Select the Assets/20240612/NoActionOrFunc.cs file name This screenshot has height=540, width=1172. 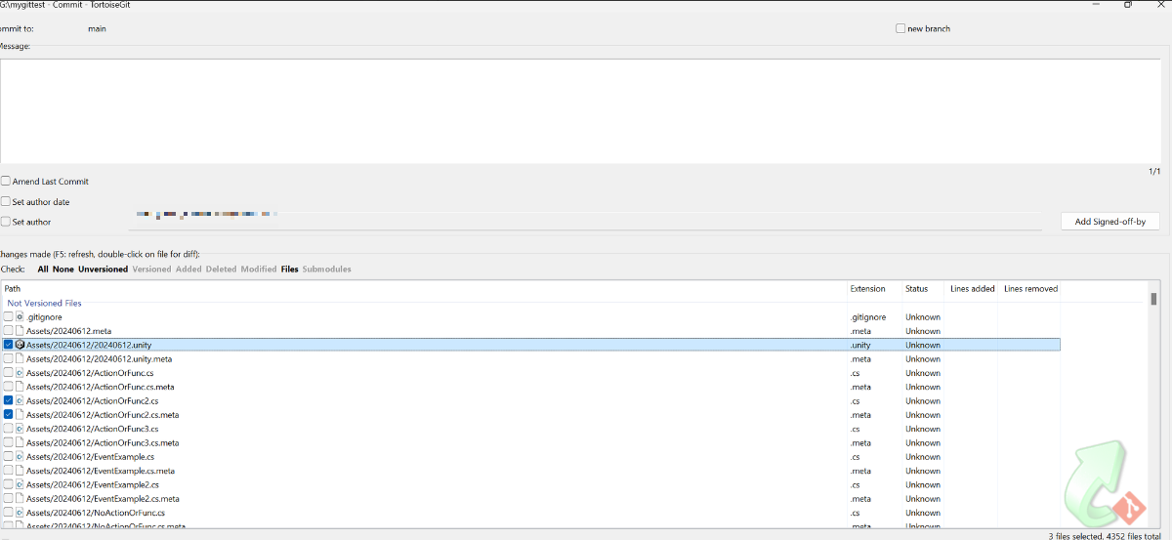click(96, 513)
